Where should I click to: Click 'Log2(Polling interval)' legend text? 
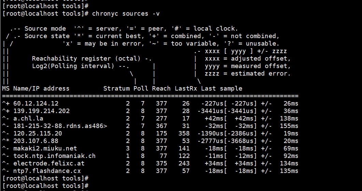tap(73, 66)
